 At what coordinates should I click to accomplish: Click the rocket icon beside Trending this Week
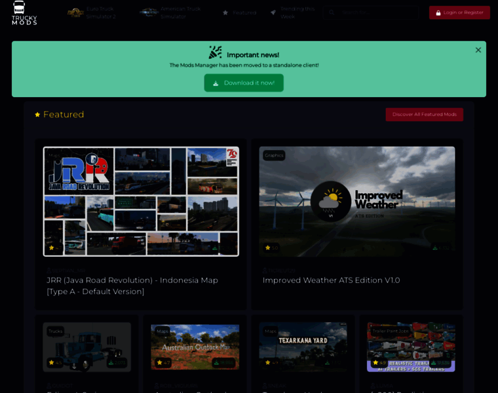pyautogui.click(x=273, y=12)
